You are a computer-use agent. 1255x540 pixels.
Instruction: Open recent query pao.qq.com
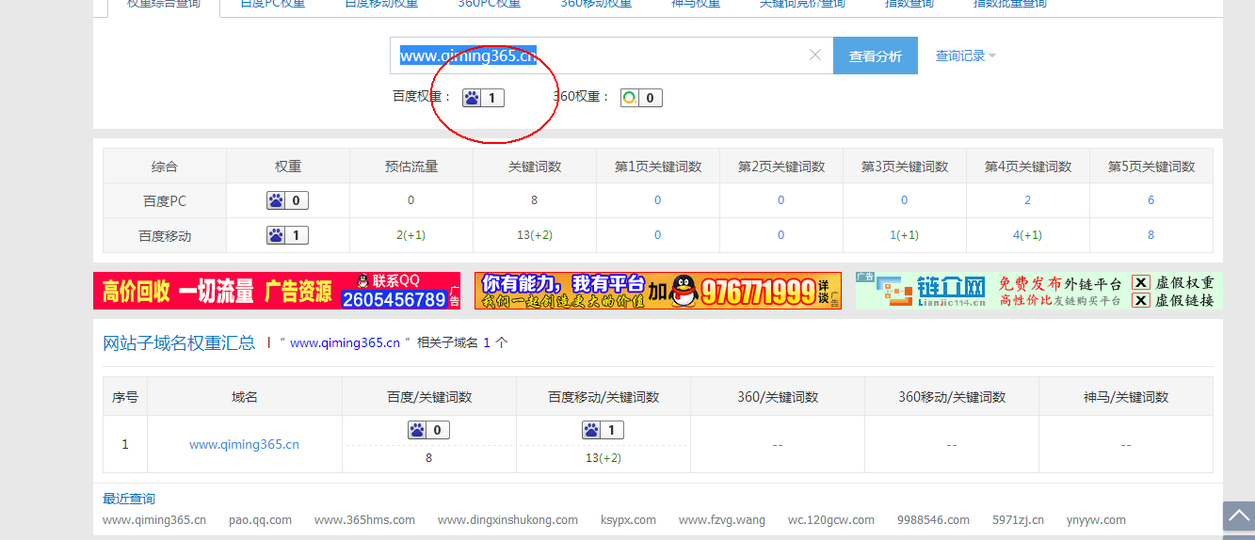(x=260, y=519)
